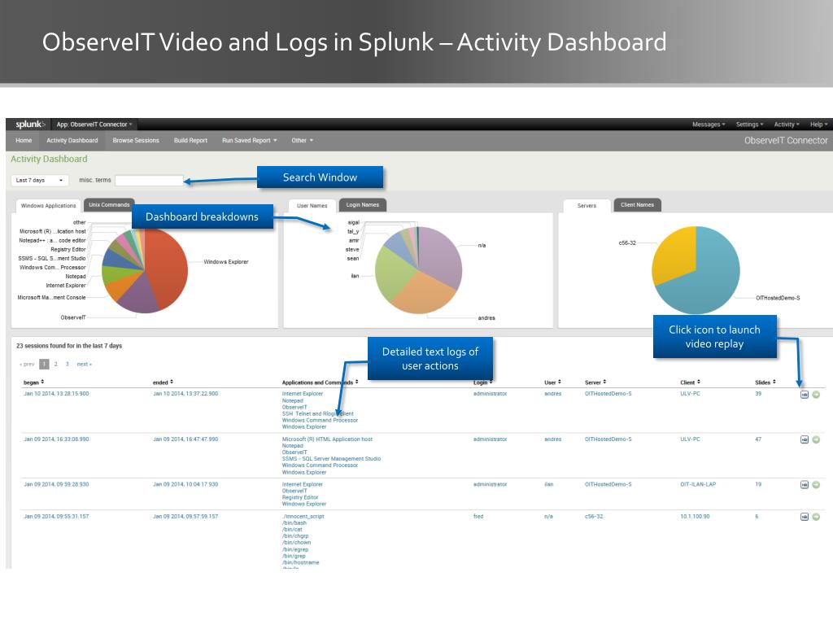The width and height of the screenshot is (833, 625).
Task: Click the './innocent_script' command entry
Action: point(303,517)
